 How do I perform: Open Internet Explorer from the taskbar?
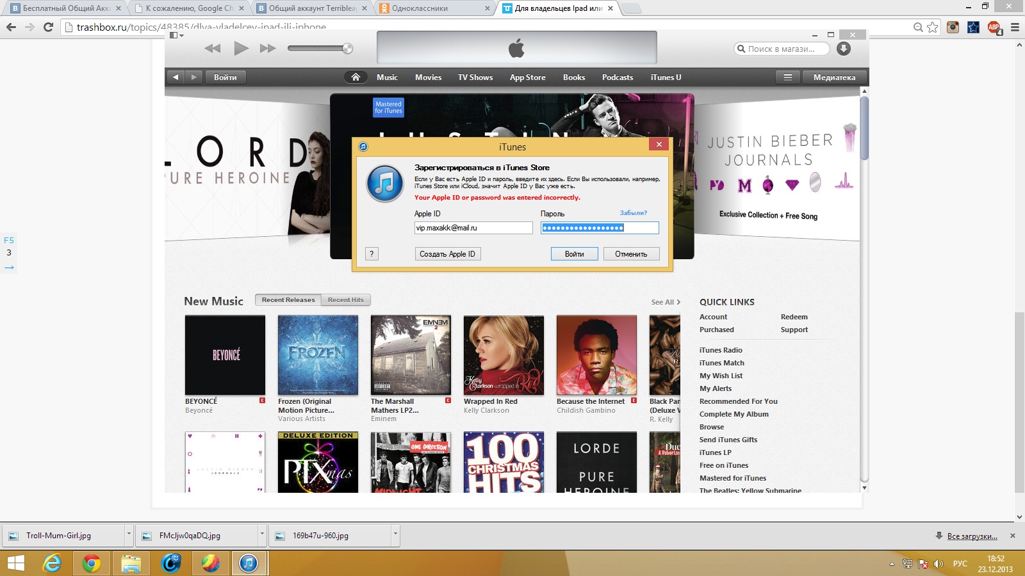(x=52, y=563)
